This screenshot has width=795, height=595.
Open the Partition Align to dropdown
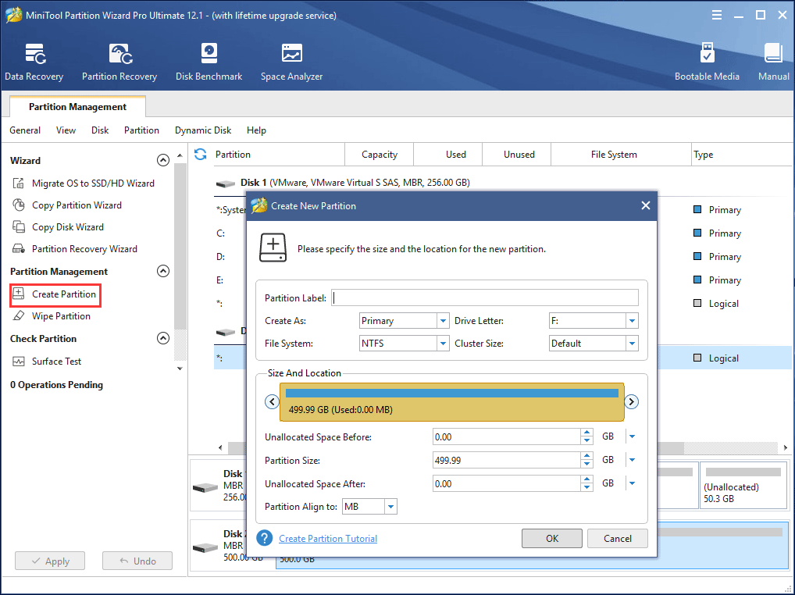(390, 506)
